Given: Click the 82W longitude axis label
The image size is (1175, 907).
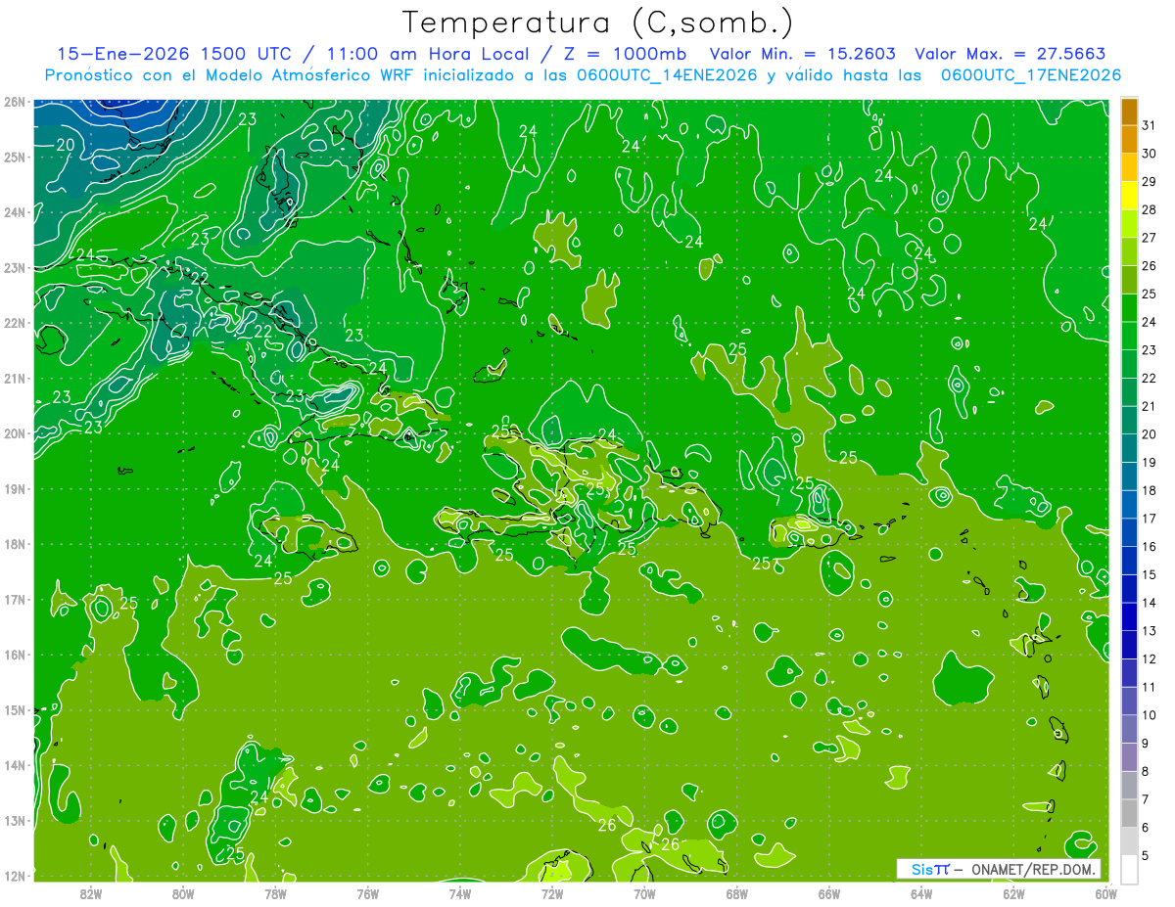Looking at the screenshot, I should (x=91, y=893).
